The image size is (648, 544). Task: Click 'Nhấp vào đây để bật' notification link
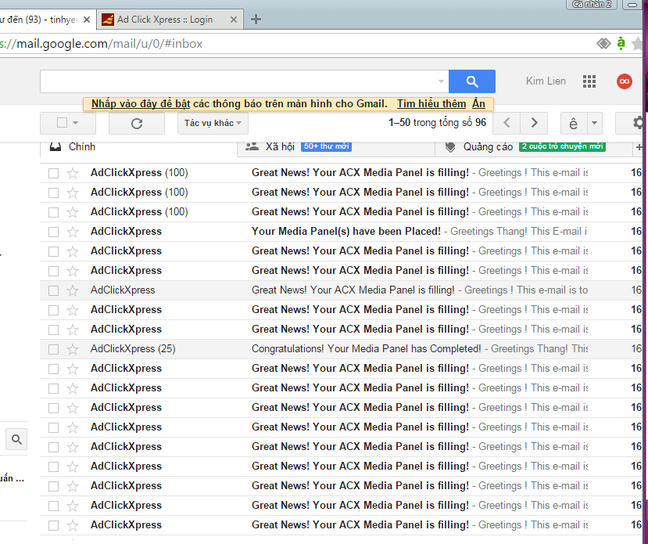point(141,104)
